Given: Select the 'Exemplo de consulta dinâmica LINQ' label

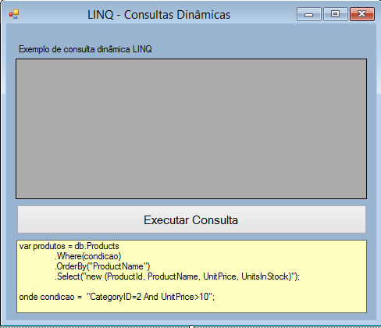Looking at the screenshot, I should point(85,49).
